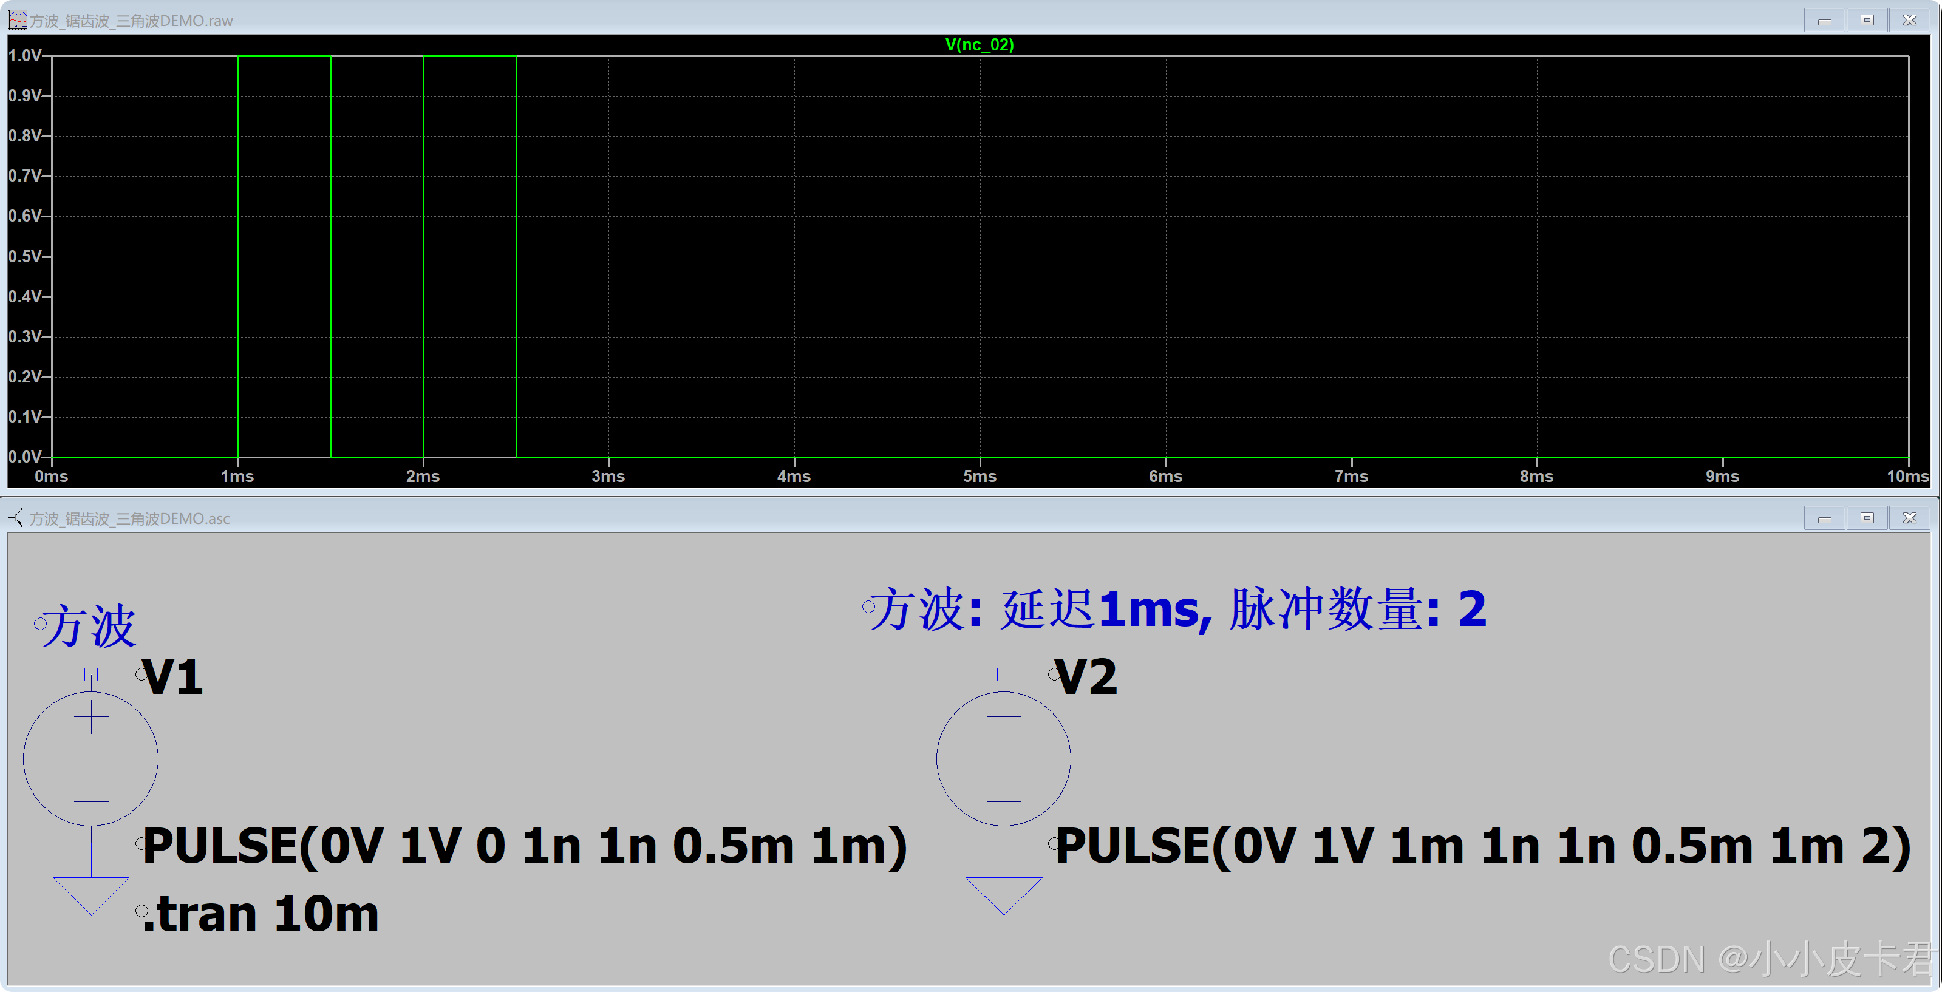Click the waveform window title icon

click(x=16, y=21)
